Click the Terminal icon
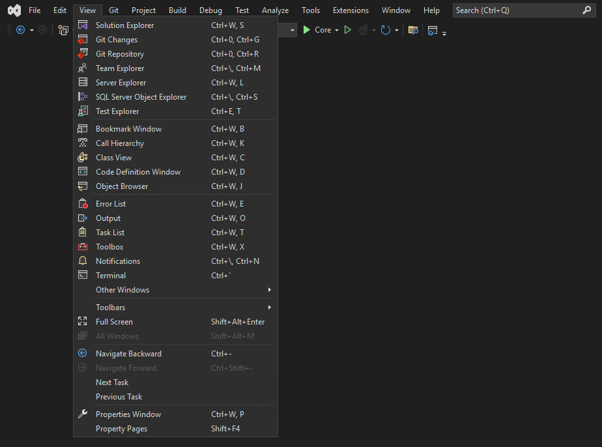Image resolution: width=602 pixels, height=447 pixels. 83,275
